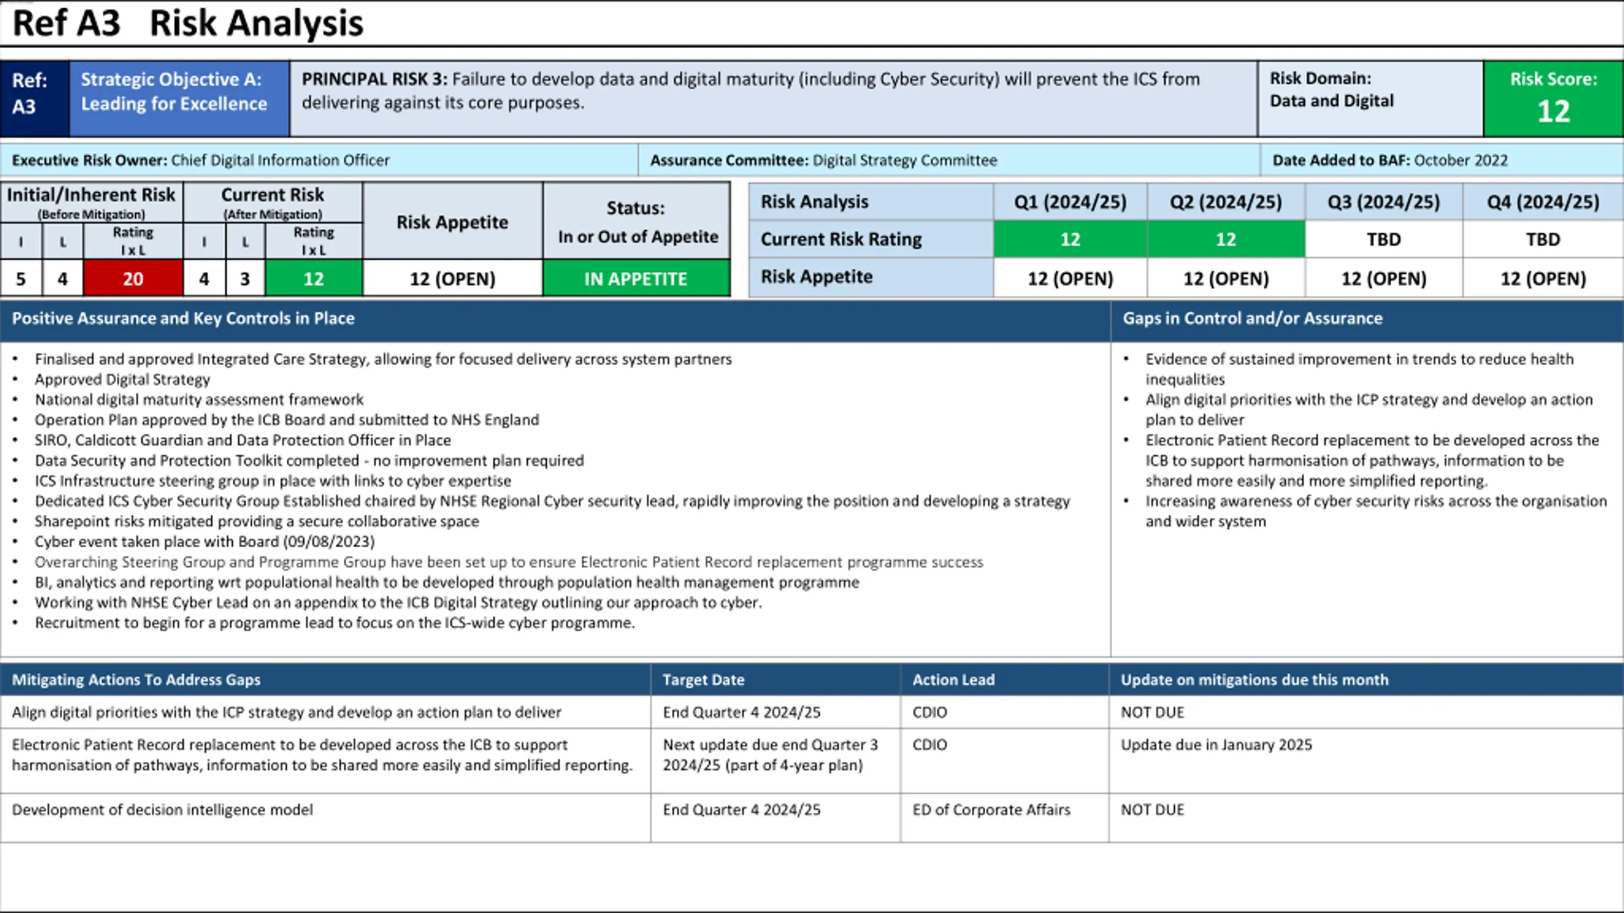1624x913 pixels.
Task: Click the 'Ref A3 Risk Analysis' page title
Action: tap(188, 23)
